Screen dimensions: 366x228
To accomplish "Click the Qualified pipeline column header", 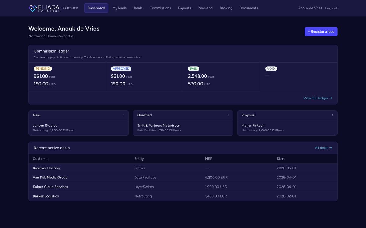I will 183,115.
